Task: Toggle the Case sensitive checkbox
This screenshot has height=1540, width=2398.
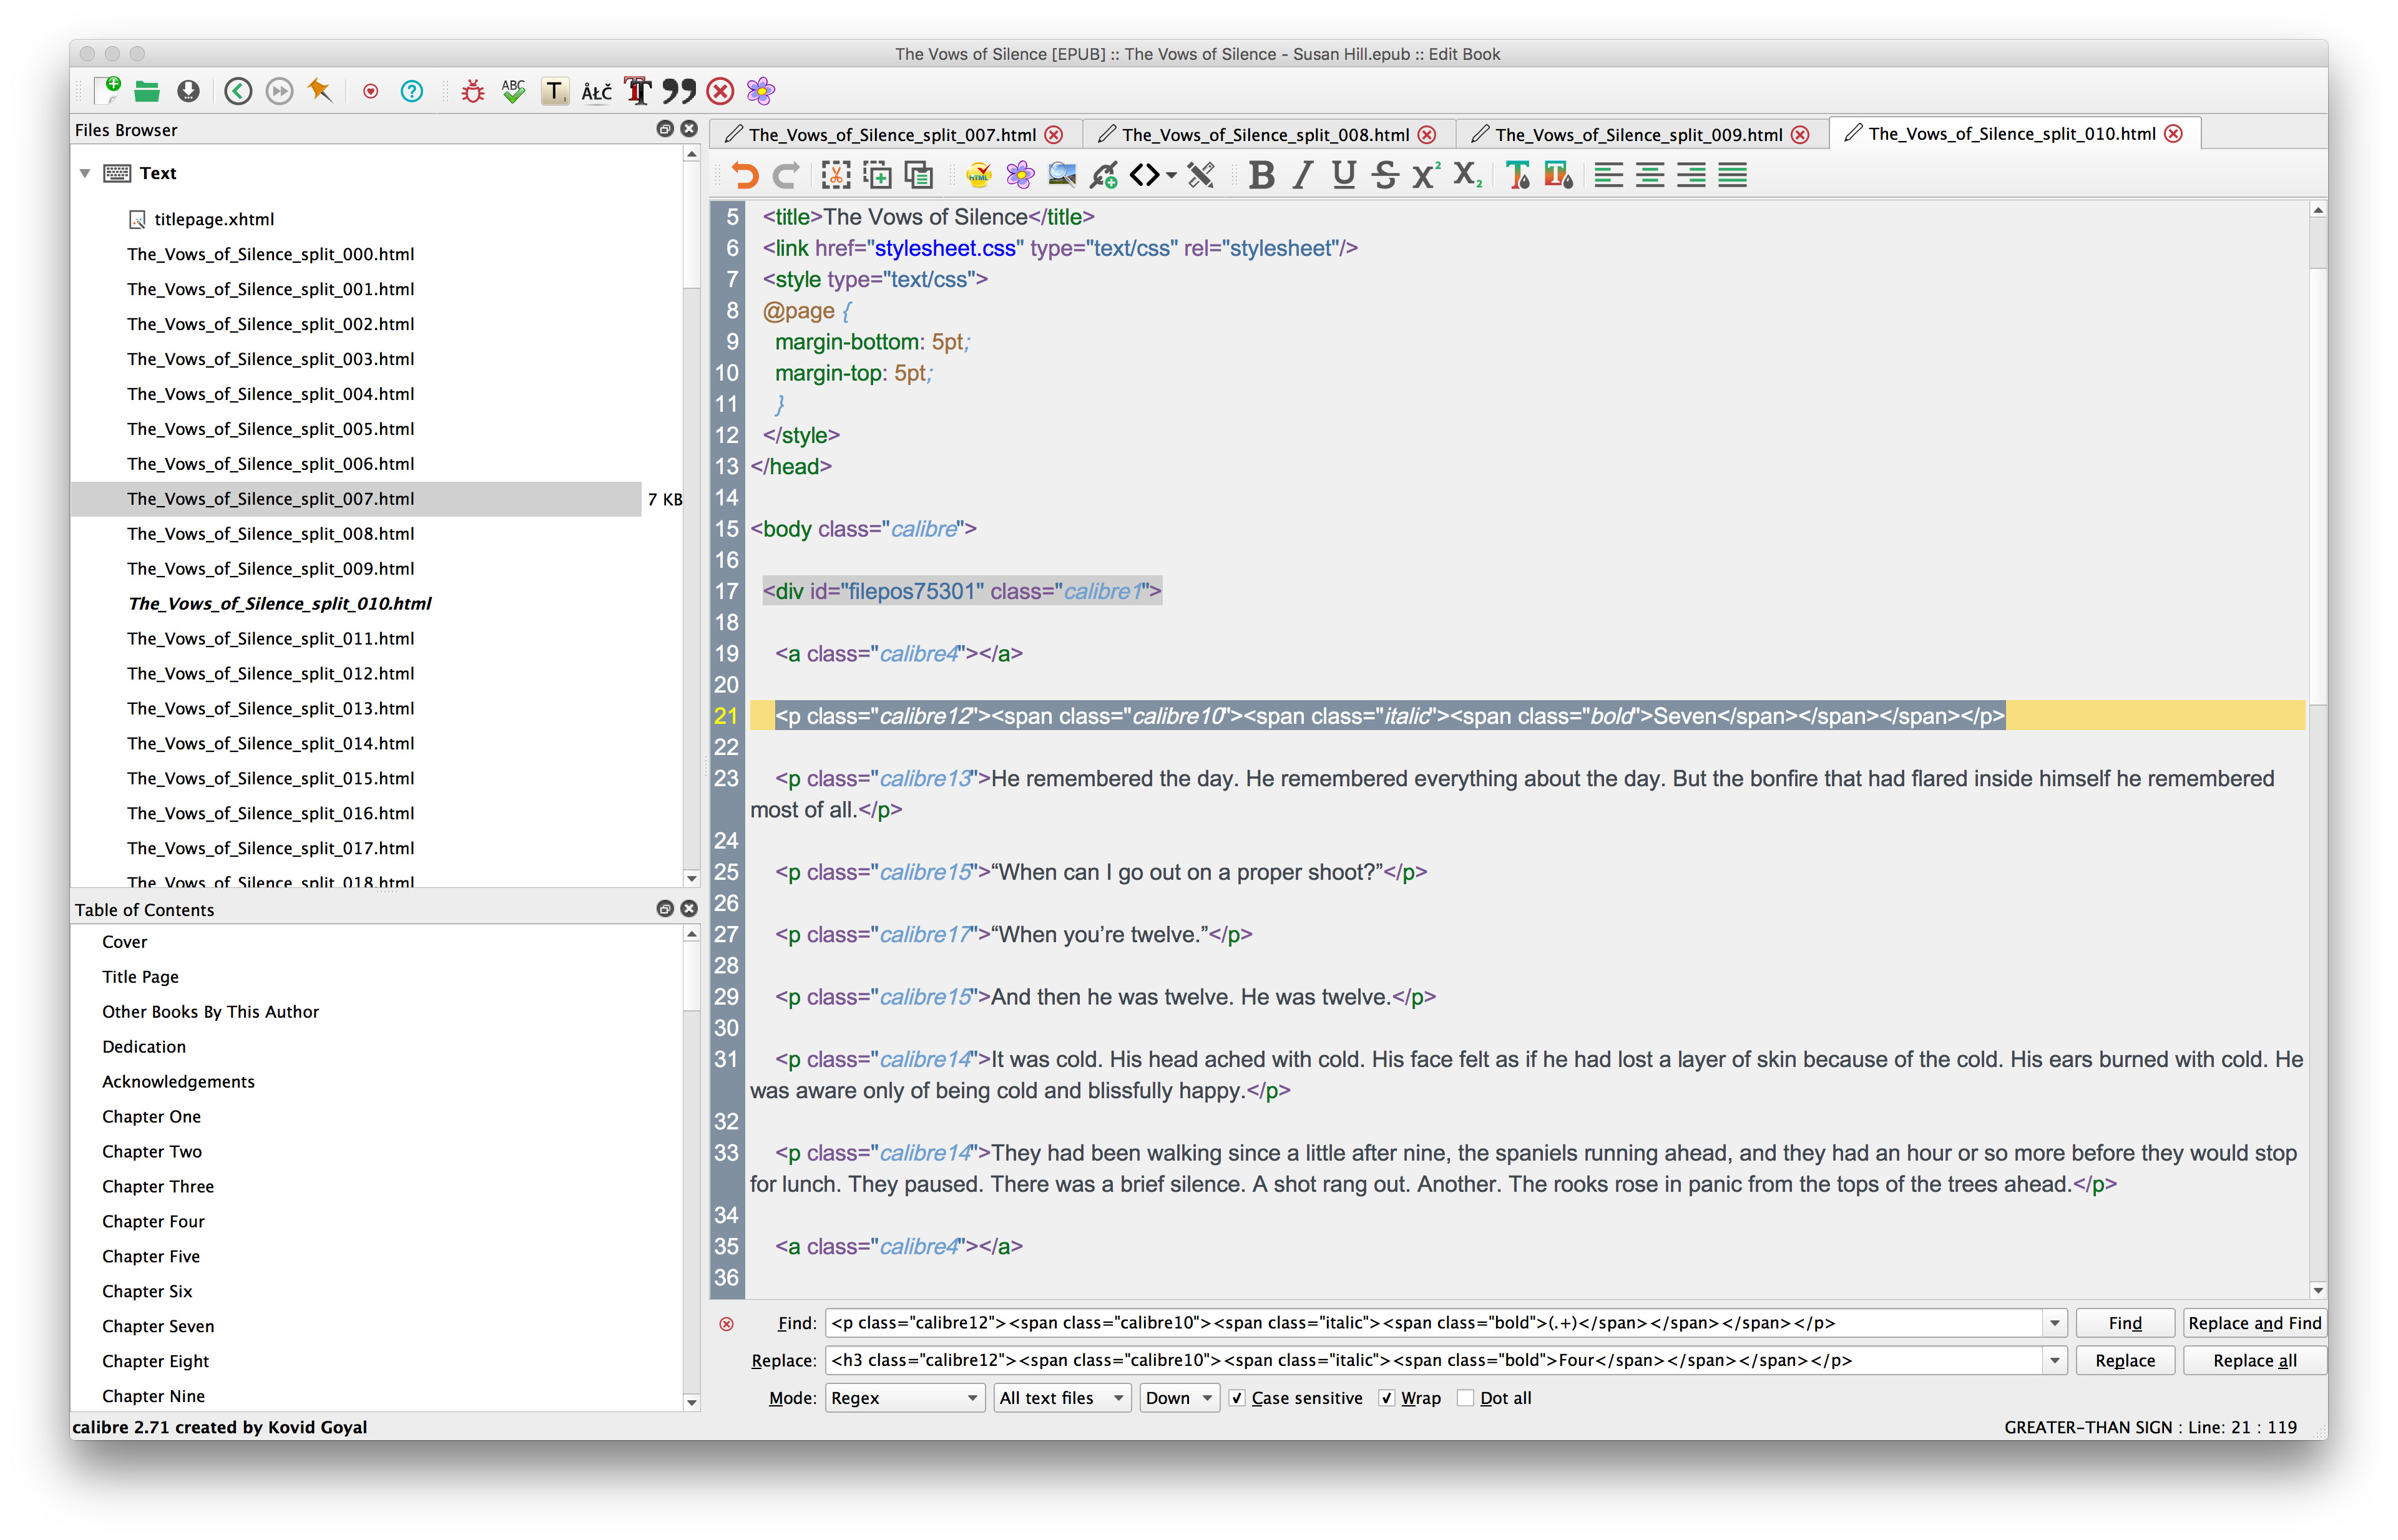Action: tap(1238, 1398)
